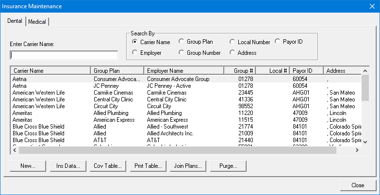
Task: Select the Group Number radio button
Action: click(x=182, y=53)
